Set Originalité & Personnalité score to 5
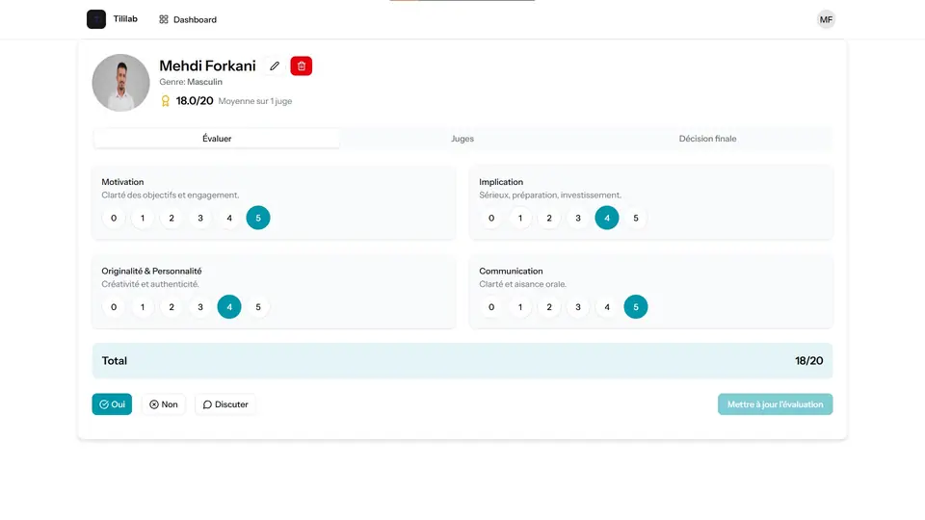 pos(258,307)
